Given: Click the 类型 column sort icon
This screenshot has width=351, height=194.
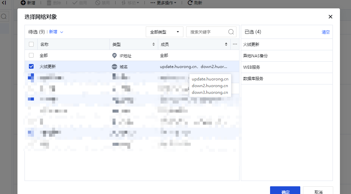Looking at the screenshot, I should tap(153, 44).
